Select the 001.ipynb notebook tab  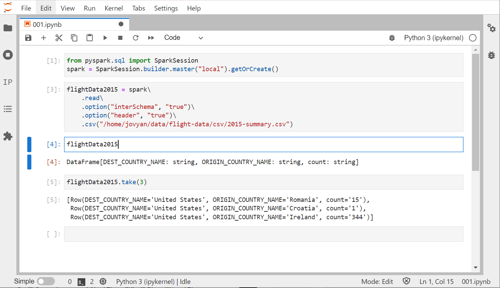[x=74, y=24]
